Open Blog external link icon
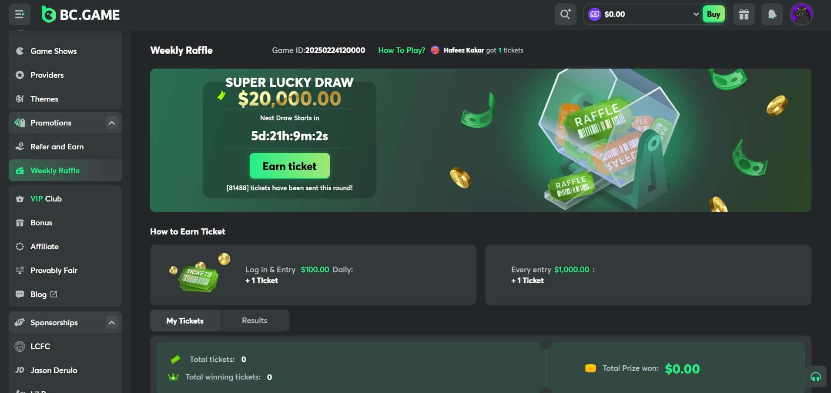The height and width of the screenshot is (393, 831). [x=54, y=294]
